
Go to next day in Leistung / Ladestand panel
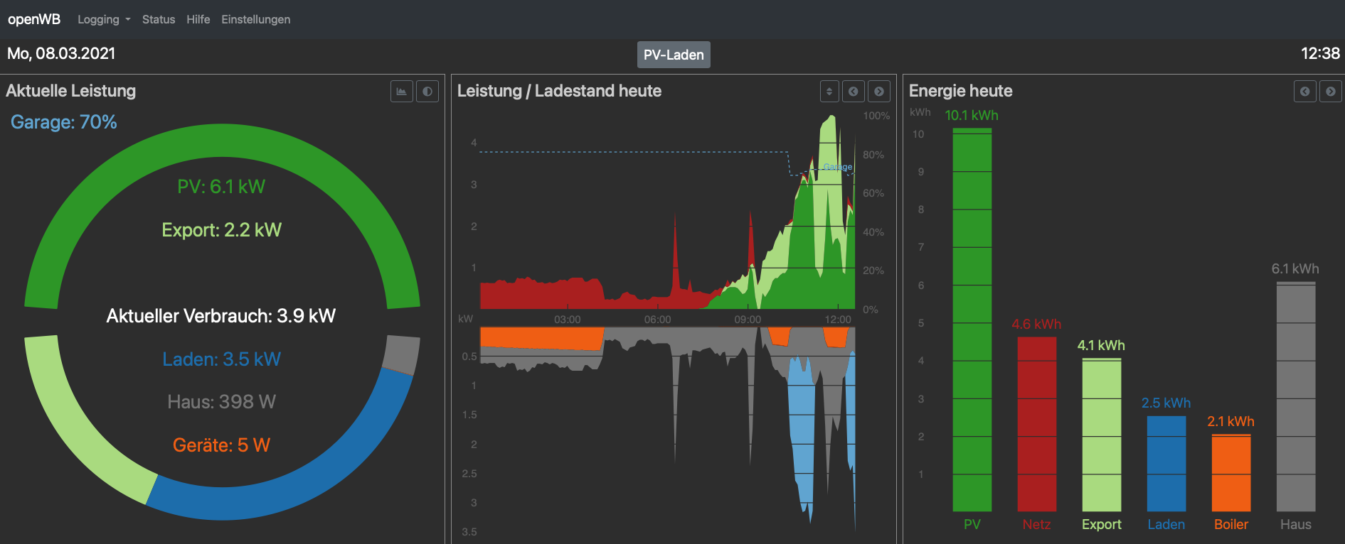coord(879,92)
